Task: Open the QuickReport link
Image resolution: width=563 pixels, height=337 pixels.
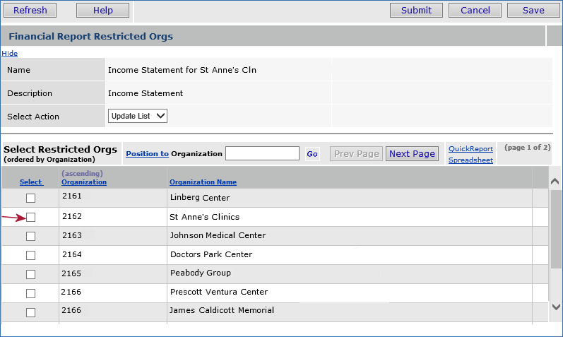Action: click(470, 149)
